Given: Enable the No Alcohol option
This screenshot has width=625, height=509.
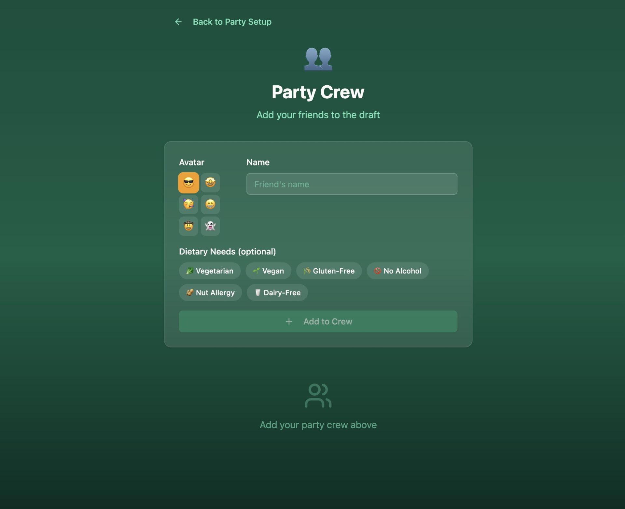Looking at the screenshot, I should 397,271.
